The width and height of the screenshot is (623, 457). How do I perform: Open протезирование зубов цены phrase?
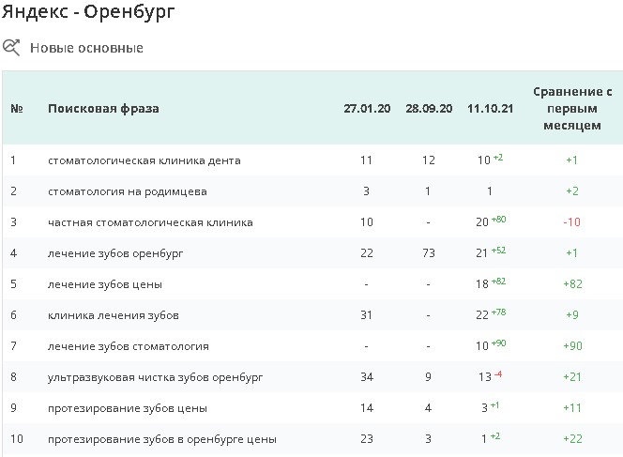[x=127, y=408]
